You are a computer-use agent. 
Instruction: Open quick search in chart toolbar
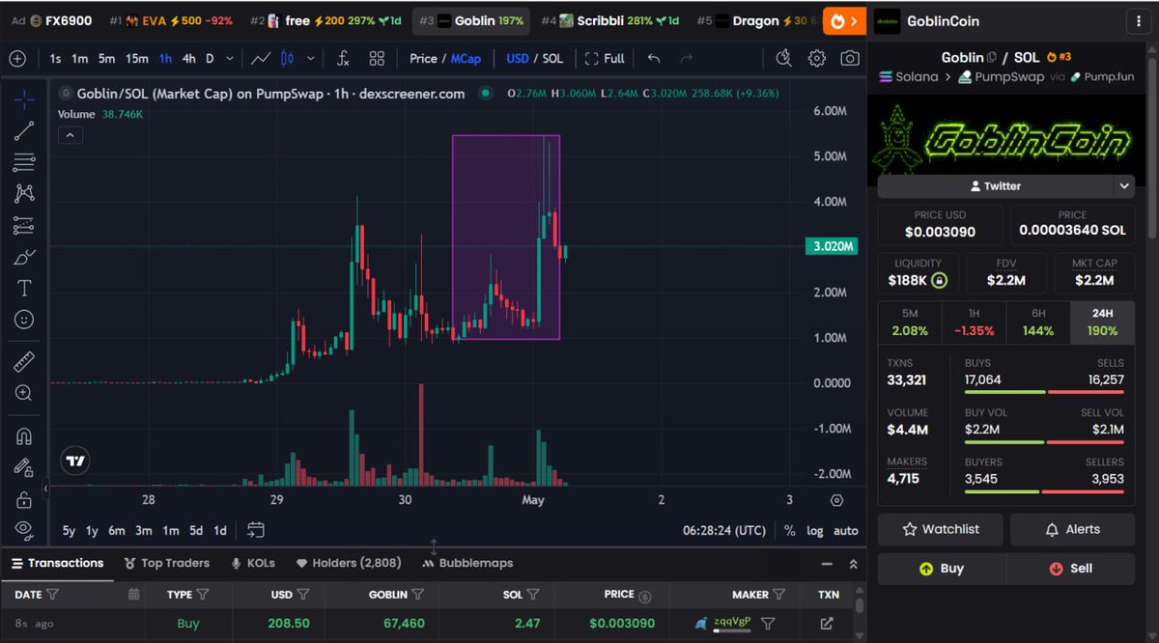click(x=784, y=58)
